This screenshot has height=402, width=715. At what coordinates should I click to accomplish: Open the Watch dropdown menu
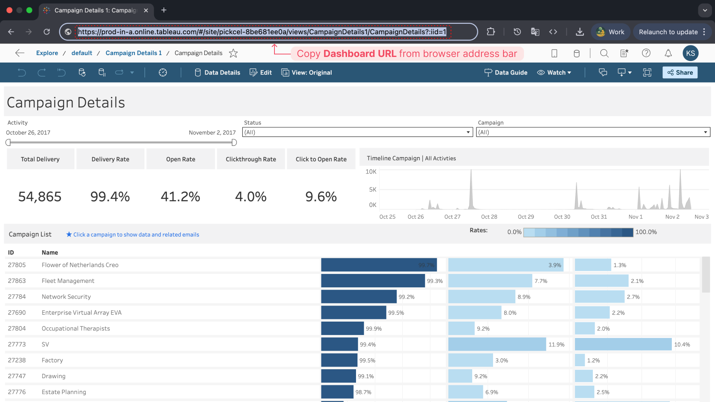(554, 73)
